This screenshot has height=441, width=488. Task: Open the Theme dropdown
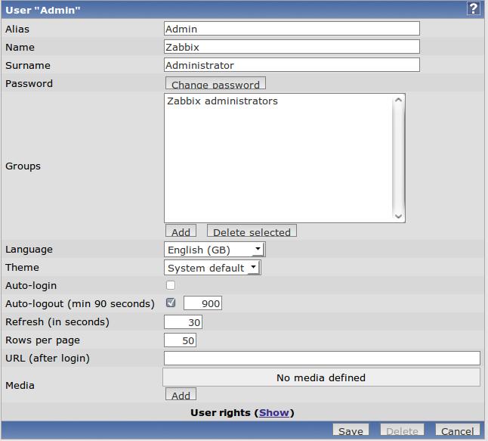212,268
